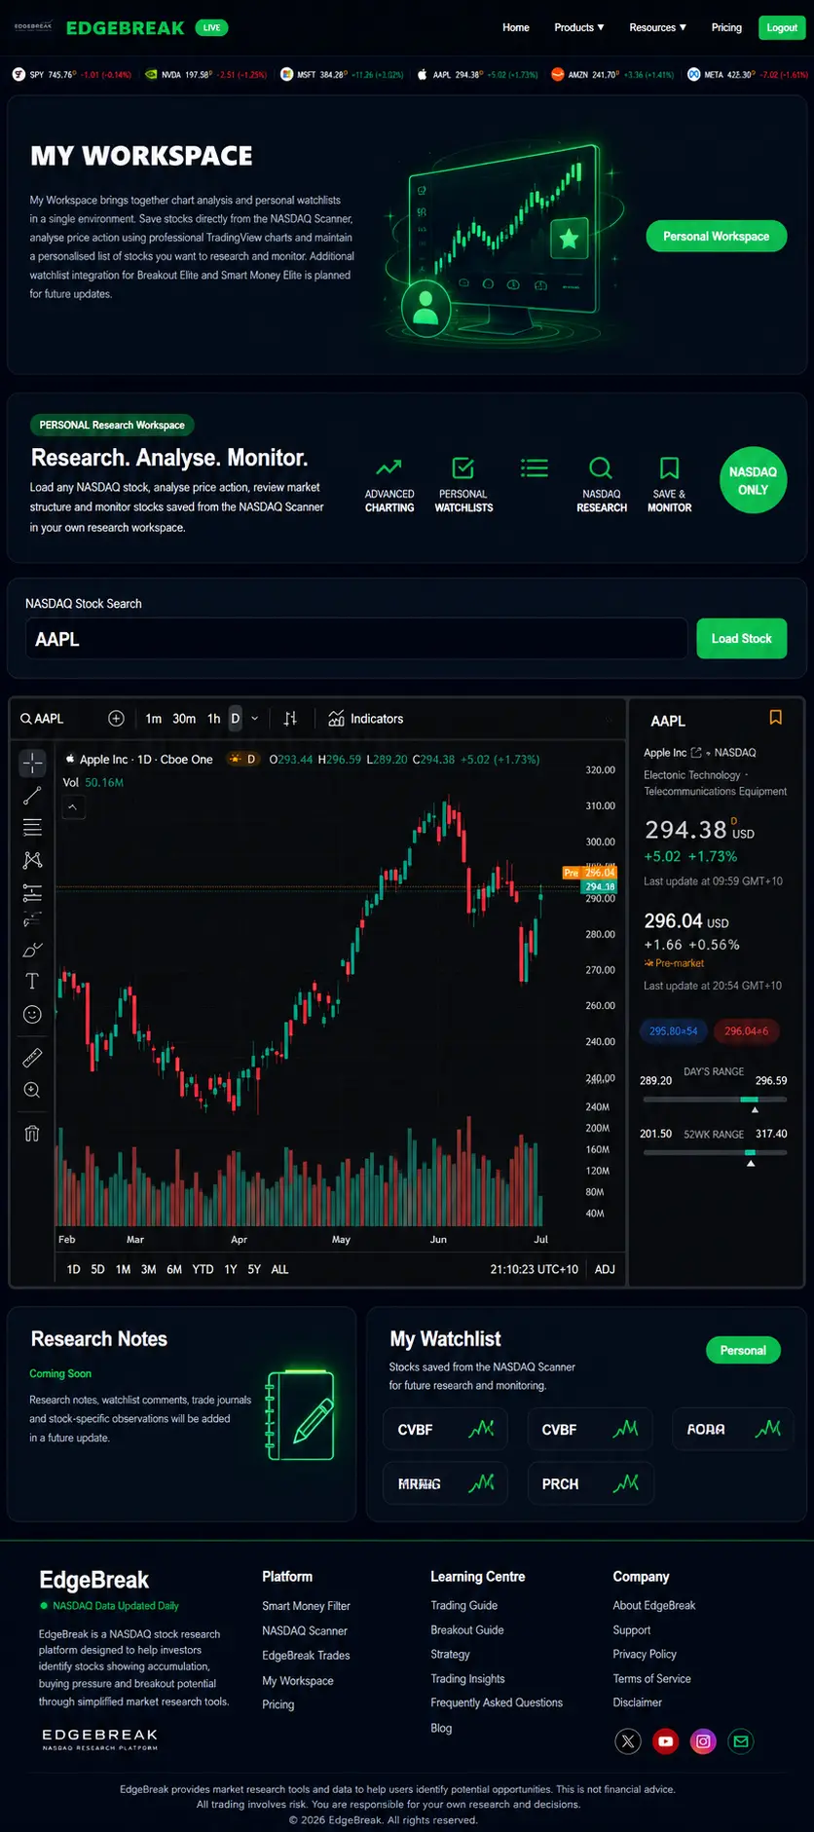This screenshot has width=814, height=1832.
Task: Click the Personal Workspace button
Action: coord(717,236)
